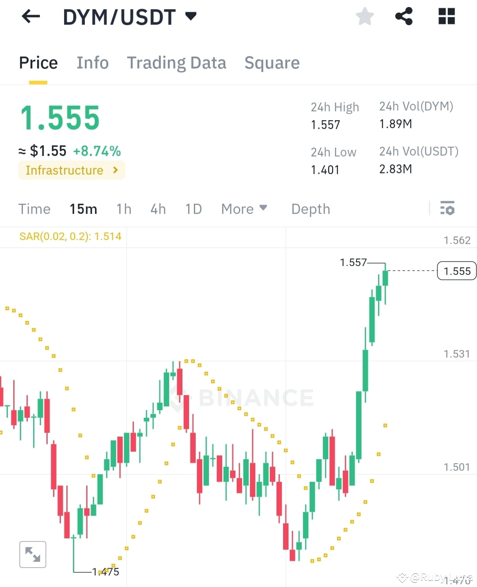
Task: Switch to the 1h candlestick interval
Action: click(124, 209)
